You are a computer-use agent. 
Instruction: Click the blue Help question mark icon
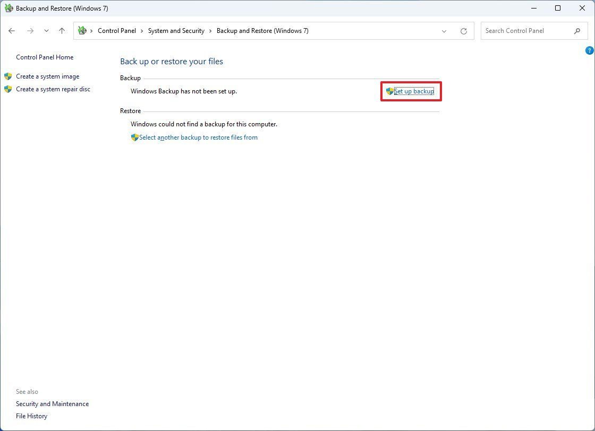coord(589,50)
